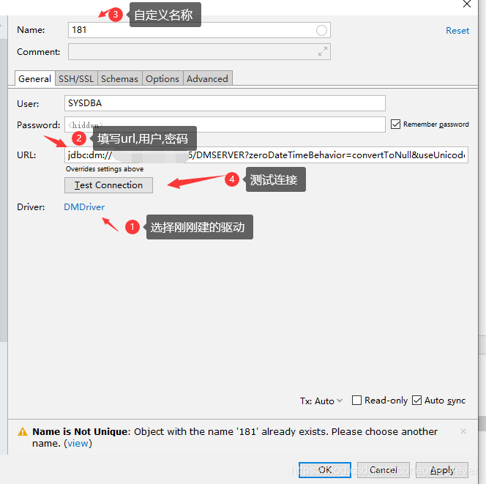
Task: Open the SSH/SSL tab
Action: click(x=76, y=78)
